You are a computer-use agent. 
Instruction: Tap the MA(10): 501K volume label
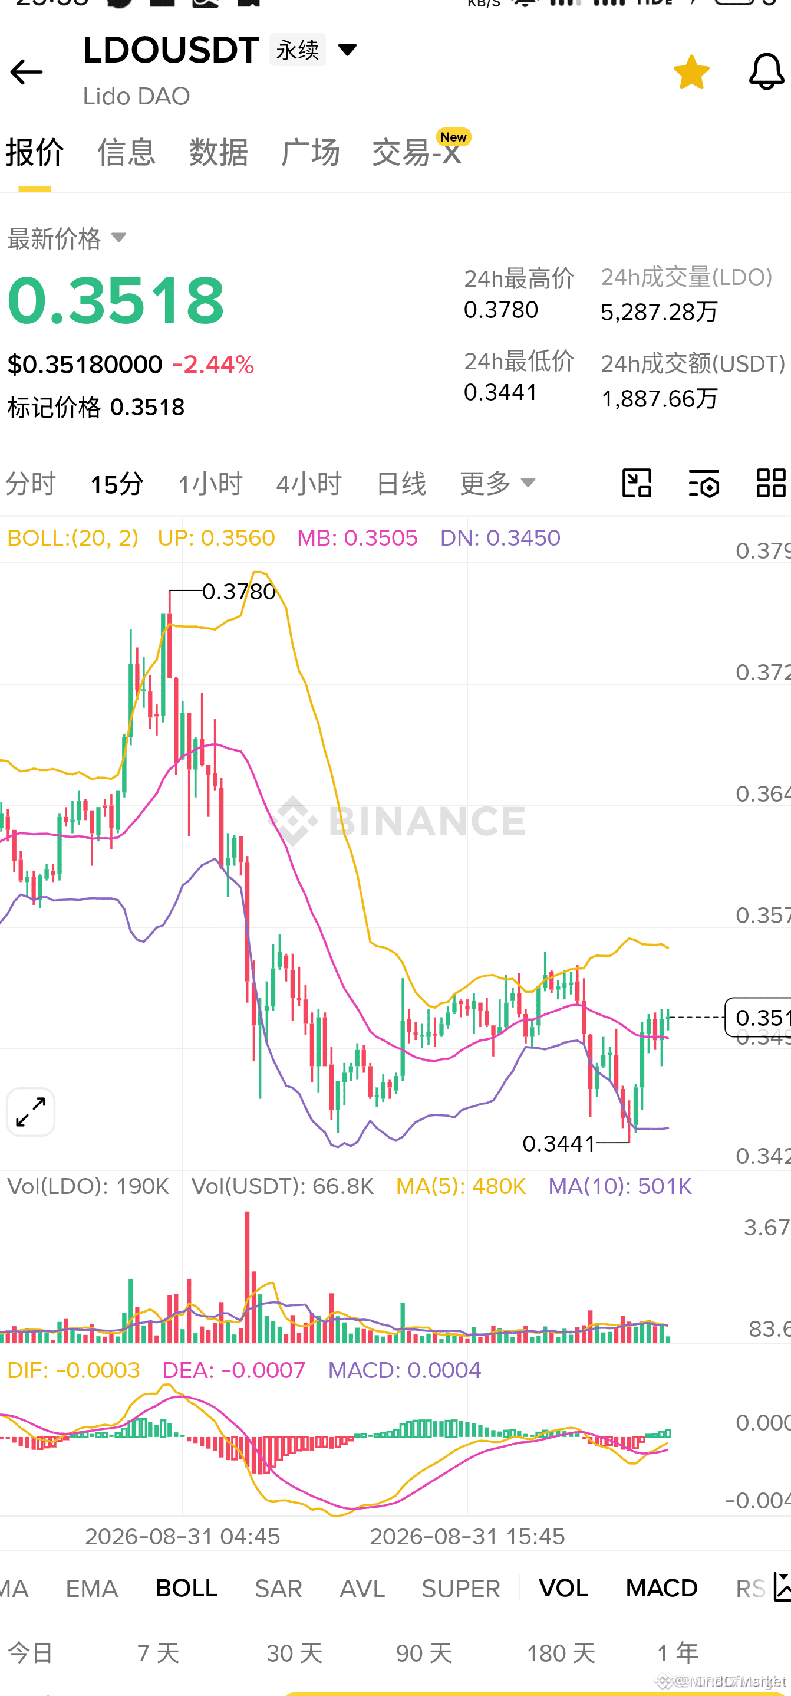pos(620,1186)
